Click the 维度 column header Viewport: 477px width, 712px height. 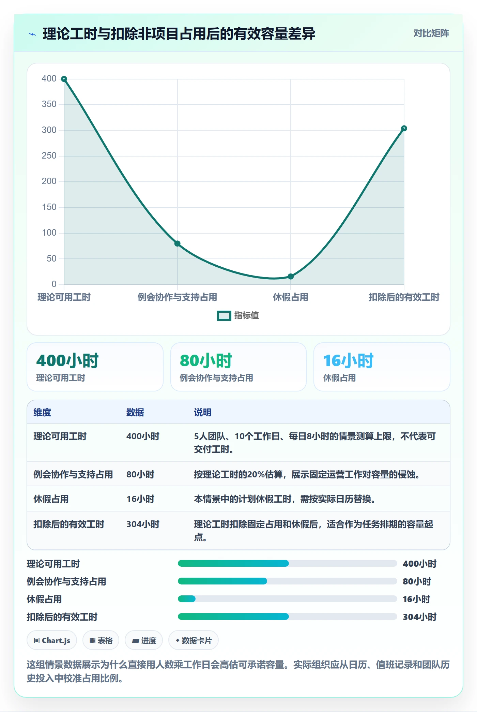[42, 412]
